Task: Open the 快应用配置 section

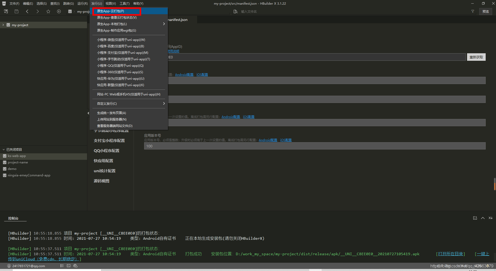Action: [103, 161]
